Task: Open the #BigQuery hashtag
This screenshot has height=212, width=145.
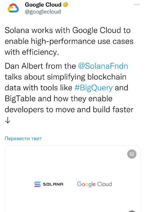Action: (94, 88)
